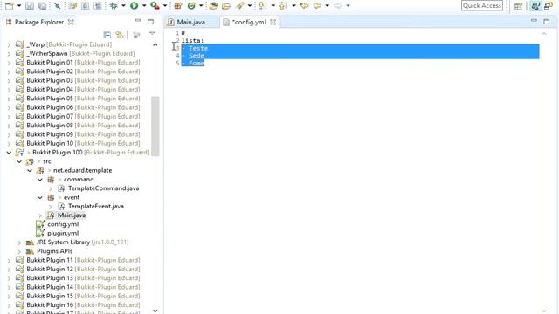
Task: Click the Next Annotation arrow icon
Action: [x=262, y=6]
